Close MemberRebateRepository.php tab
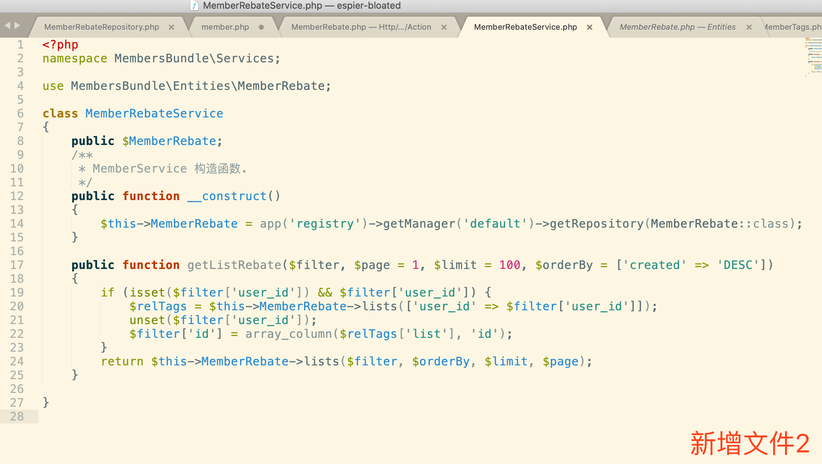The width and height of the screenshot is (822, 464). pyautogui.click(x=171, y=27)
